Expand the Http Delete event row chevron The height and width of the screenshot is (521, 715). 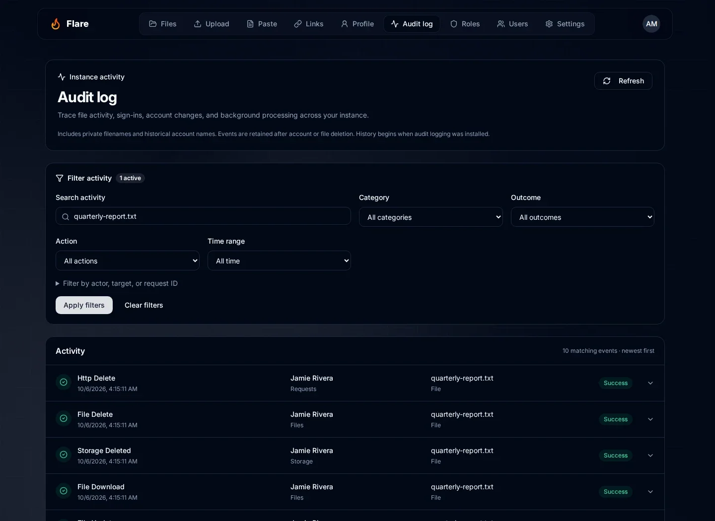click(x=650, y=383)
